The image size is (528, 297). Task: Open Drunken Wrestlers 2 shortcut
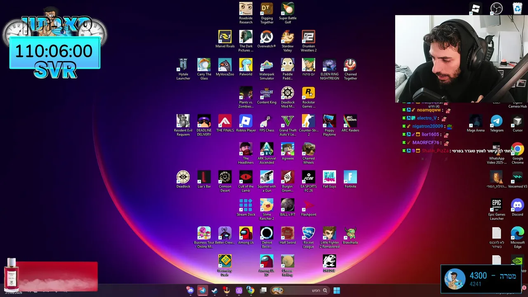(x=309, y=41)
